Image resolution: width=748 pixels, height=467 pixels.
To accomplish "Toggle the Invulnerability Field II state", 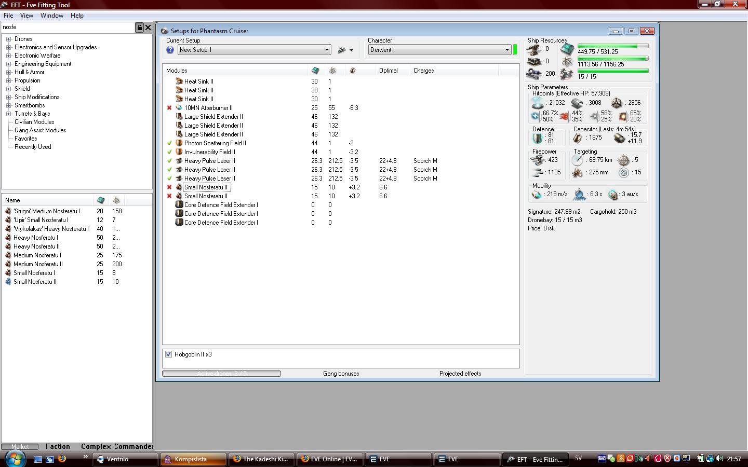I will [169, 152].
